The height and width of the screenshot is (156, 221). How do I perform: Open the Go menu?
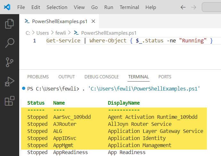pyautogui.click(x=94, y=7)
